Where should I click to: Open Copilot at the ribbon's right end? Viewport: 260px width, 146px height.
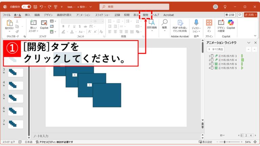(231, 24)
